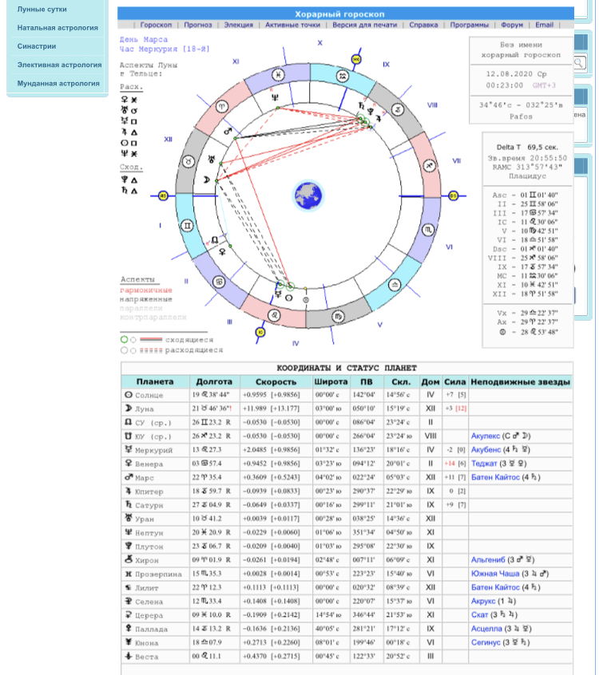Open the Программы menu item
The image size is (599, 675).
coord(470,25)
